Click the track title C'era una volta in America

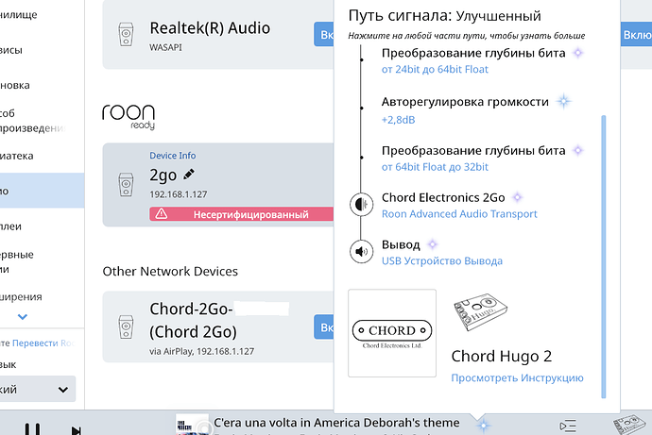click(336, 423)
